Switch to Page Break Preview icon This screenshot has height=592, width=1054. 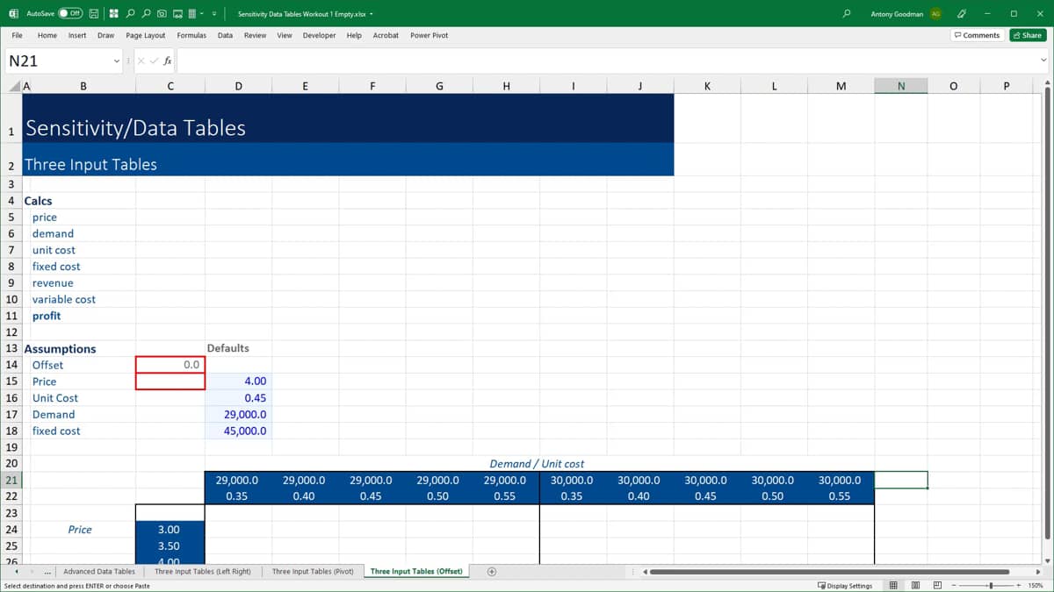click(936, 586)
